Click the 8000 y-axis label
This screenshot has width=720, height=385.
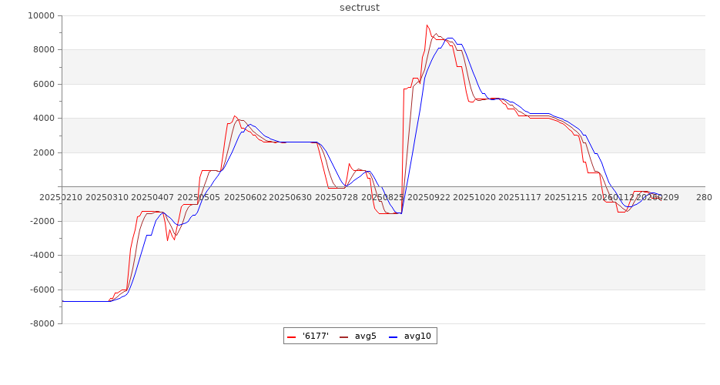(x=42, y=50)
